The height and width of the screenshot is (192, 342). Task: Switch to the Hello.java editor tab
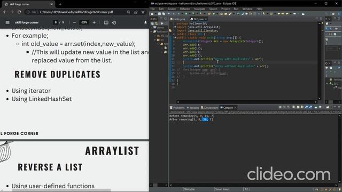pos(177,19)
